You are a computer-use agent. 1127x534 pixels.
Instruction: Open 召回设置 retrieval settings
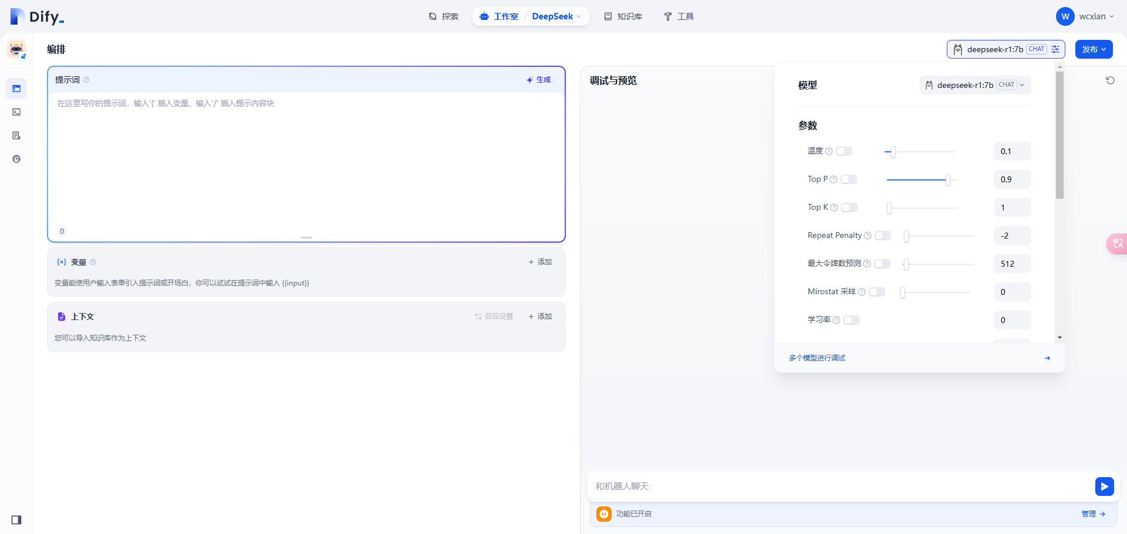point(494,317)
